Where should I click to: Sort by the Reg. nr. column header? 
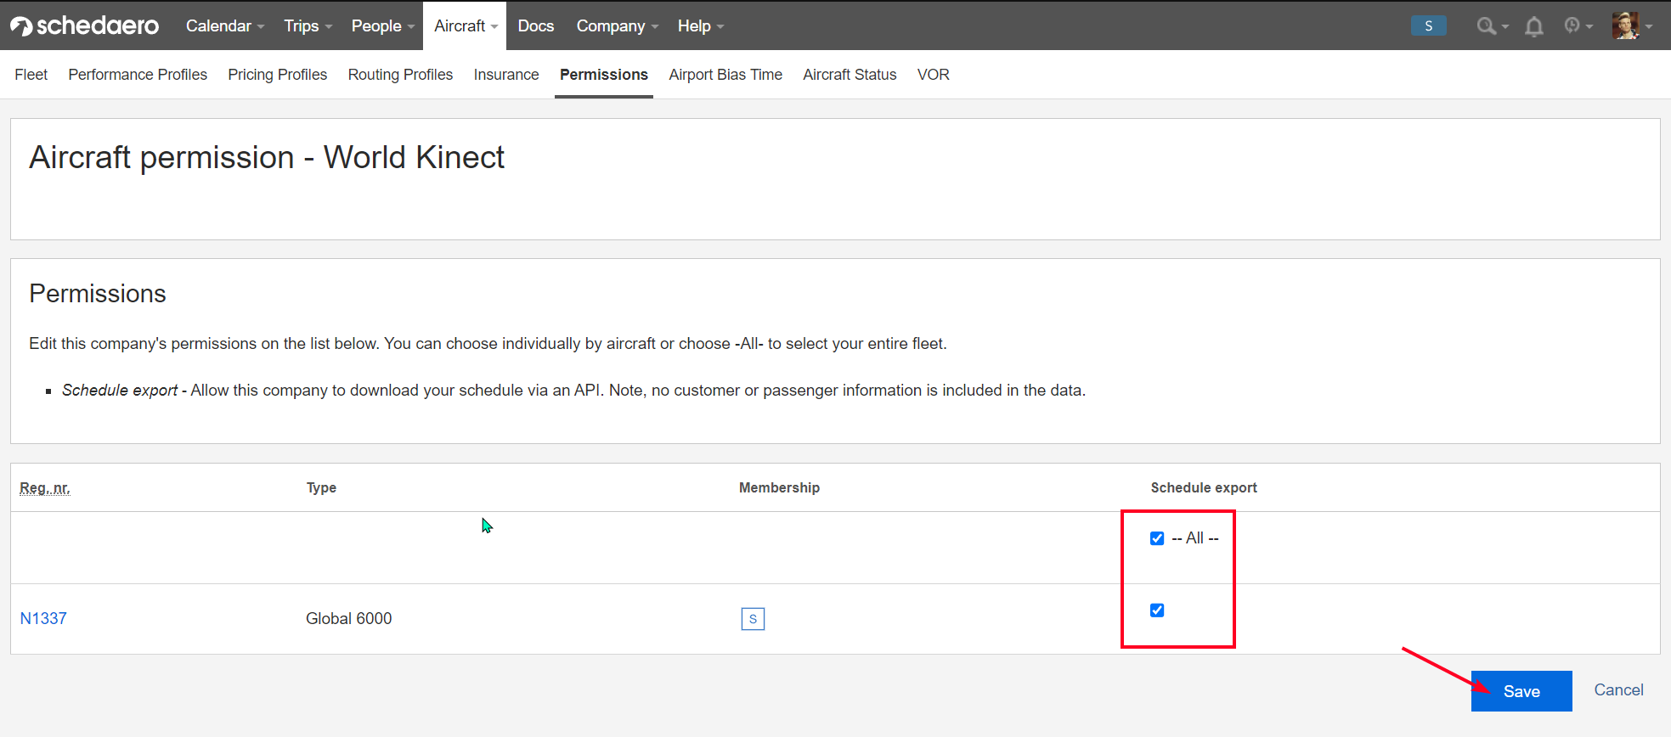(45, 488)
